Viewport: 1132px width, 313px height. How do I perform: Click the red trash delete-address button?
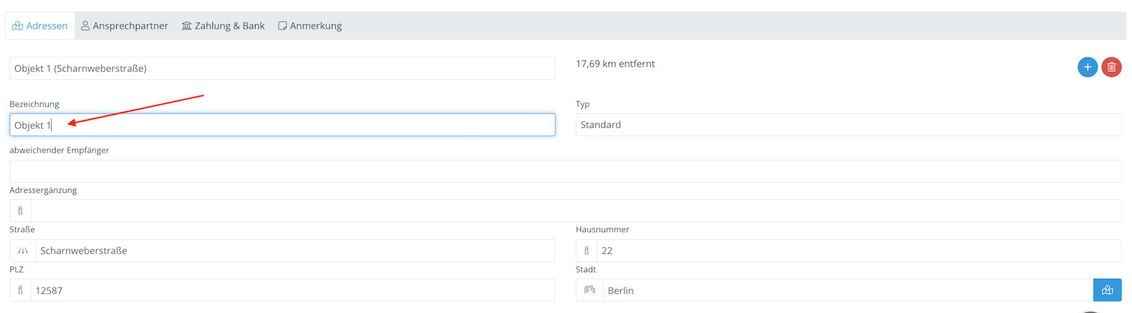[x=1111, y=67]
